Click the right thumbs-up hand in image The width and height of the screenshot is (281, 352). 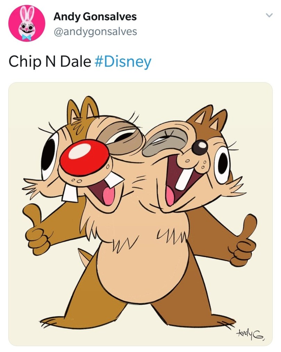(x=244, y=240)
